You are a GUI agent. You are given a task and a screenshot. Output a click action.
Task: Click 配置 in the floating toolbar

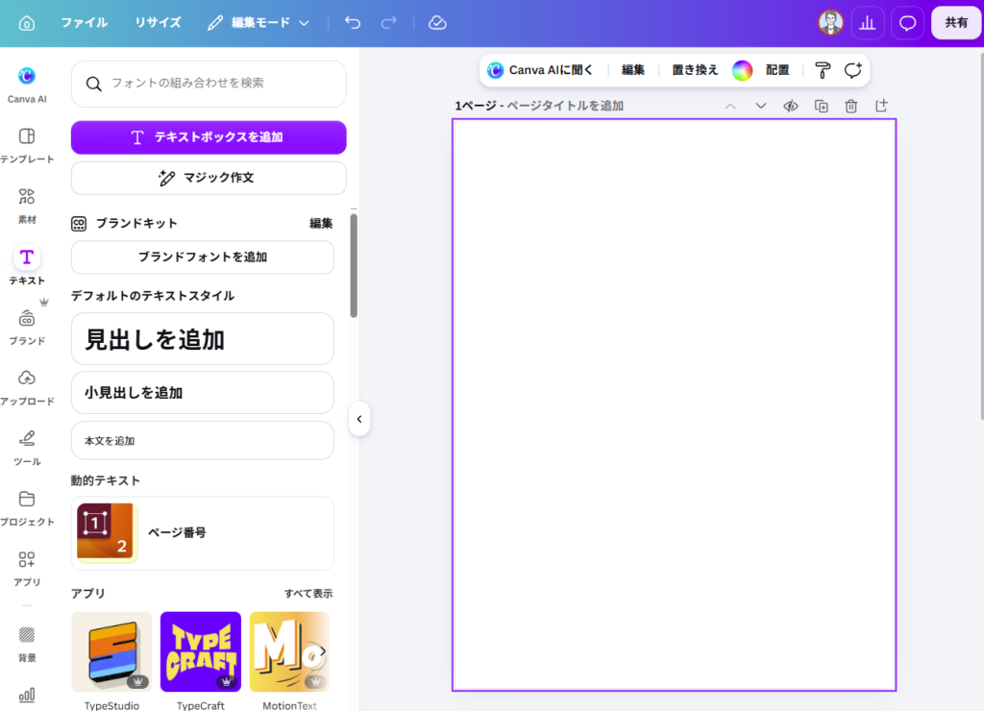776,69
